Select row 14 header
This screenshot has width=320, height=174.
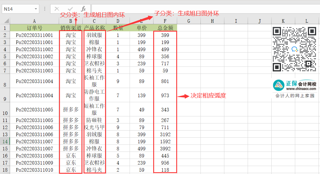(5, 141)
